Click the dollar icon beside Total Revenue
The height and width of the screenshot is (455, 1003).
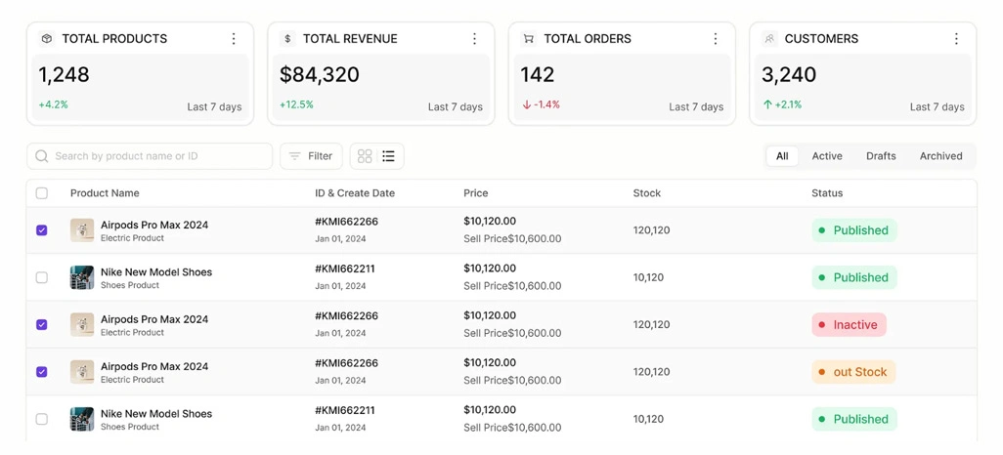pyautogui.click(x=287, y=38)
